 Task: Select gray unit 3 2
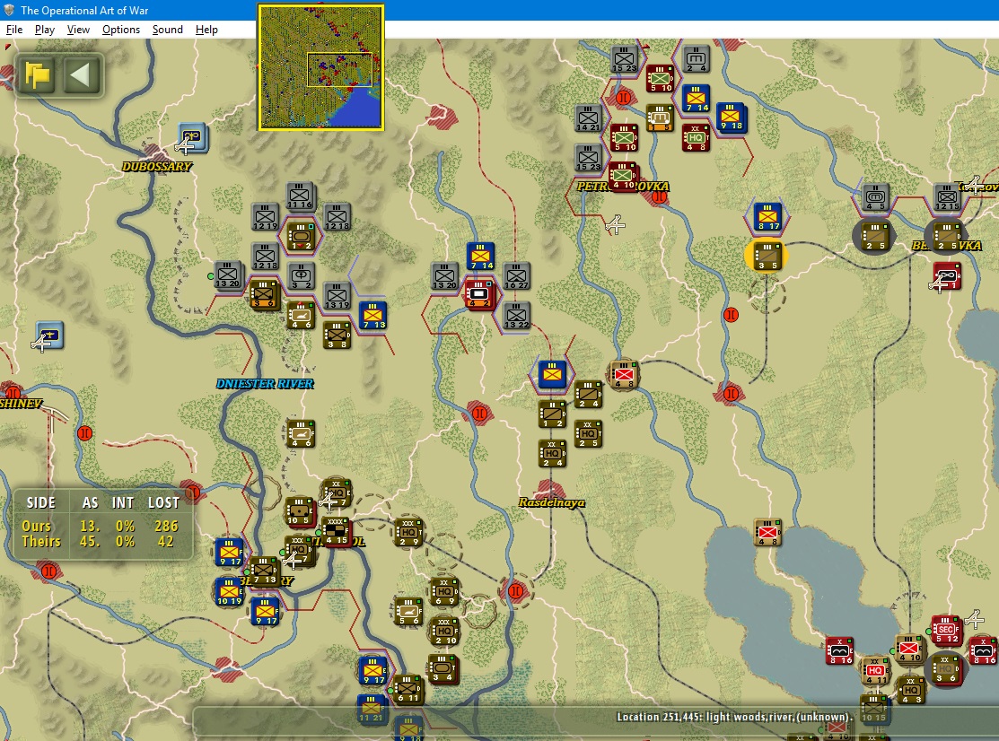point(301,276)
